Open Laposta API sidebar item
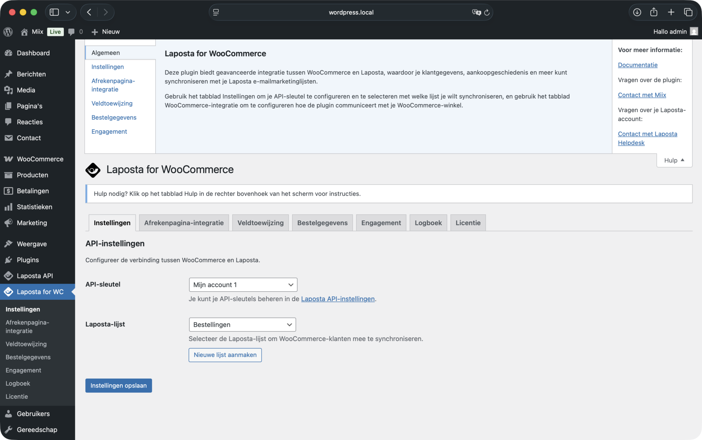 pos(35,276)
